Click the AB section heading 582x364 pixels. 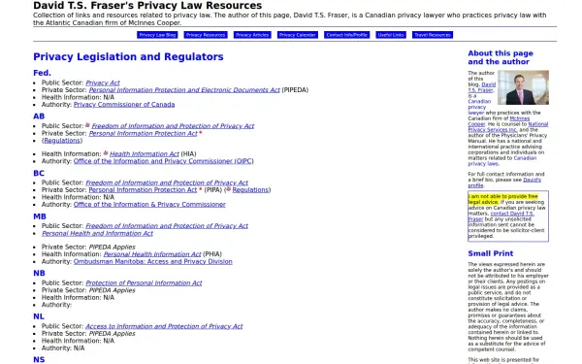tap(39, 116)
